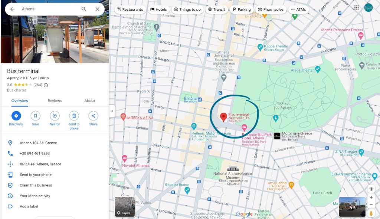
Task: Click the Send to phone icon
Action: (x=74, y=116)
